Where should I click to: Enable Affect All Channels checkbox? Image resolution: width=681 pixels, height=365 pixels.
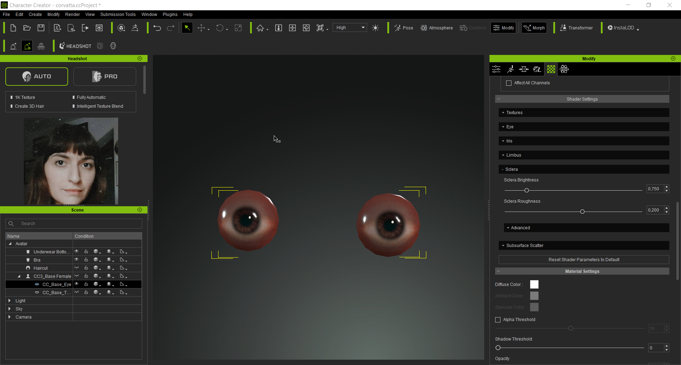(x=509, y=83)
